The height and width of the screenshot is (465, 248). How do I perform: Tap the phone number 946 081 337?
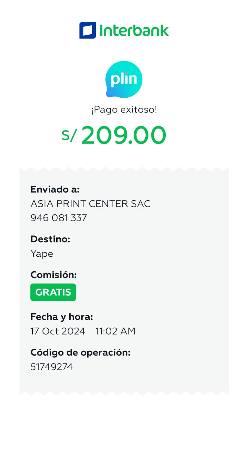pyautogui.click(x=59, y=218)
